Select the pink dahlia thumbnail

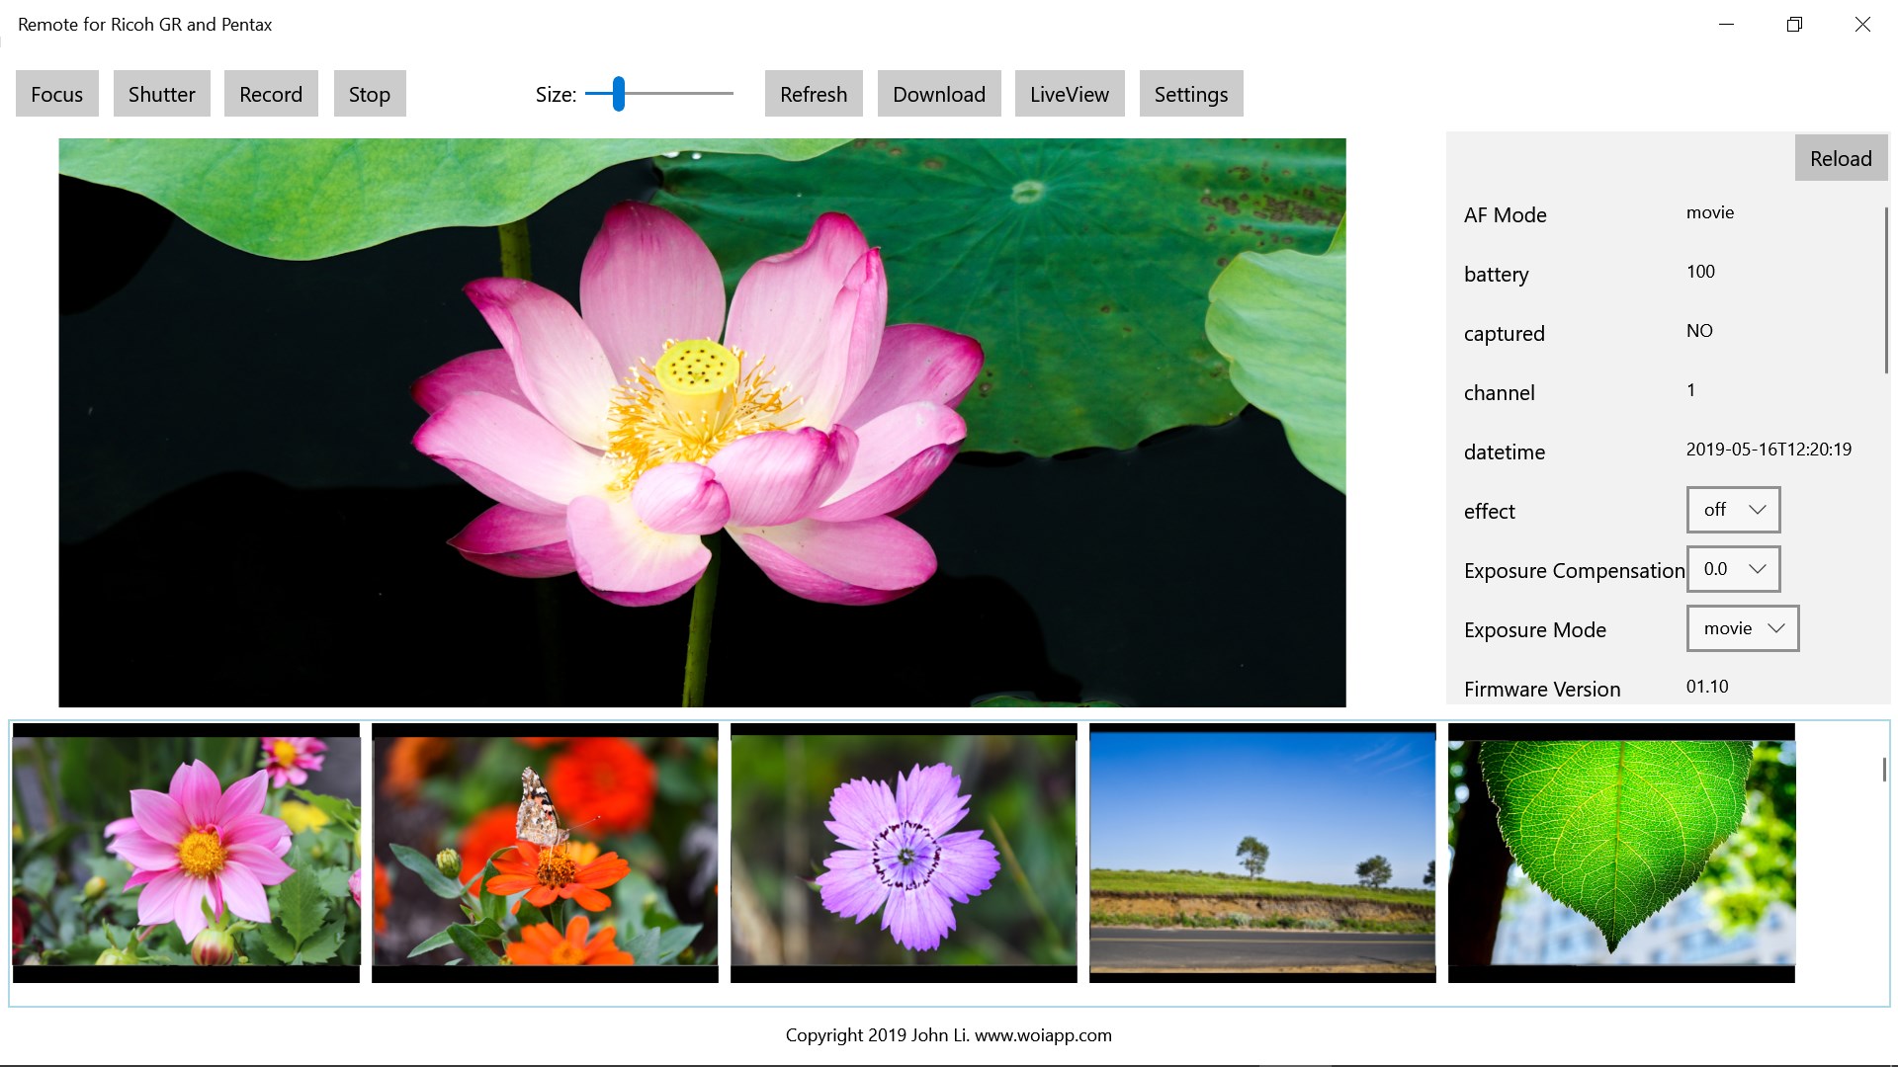point(186,853)
